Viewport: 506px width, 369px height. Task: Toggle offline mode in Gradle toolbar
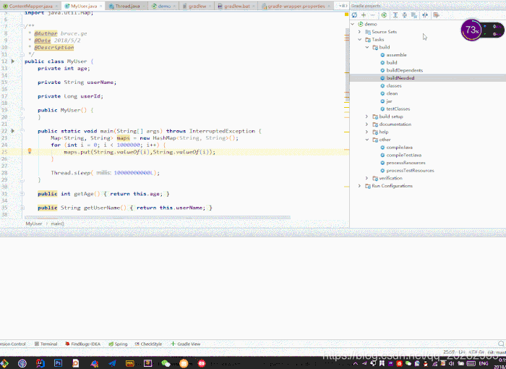coord(425,15)
